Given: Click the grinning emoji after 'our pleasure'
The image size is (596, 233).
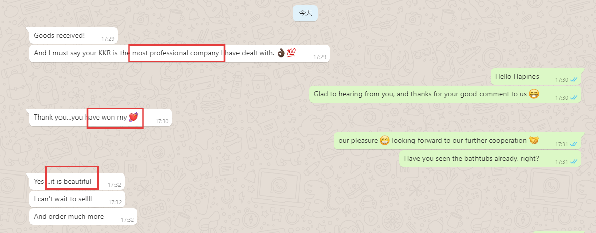Looking at the screenshot, I should [x=385, y=141].
